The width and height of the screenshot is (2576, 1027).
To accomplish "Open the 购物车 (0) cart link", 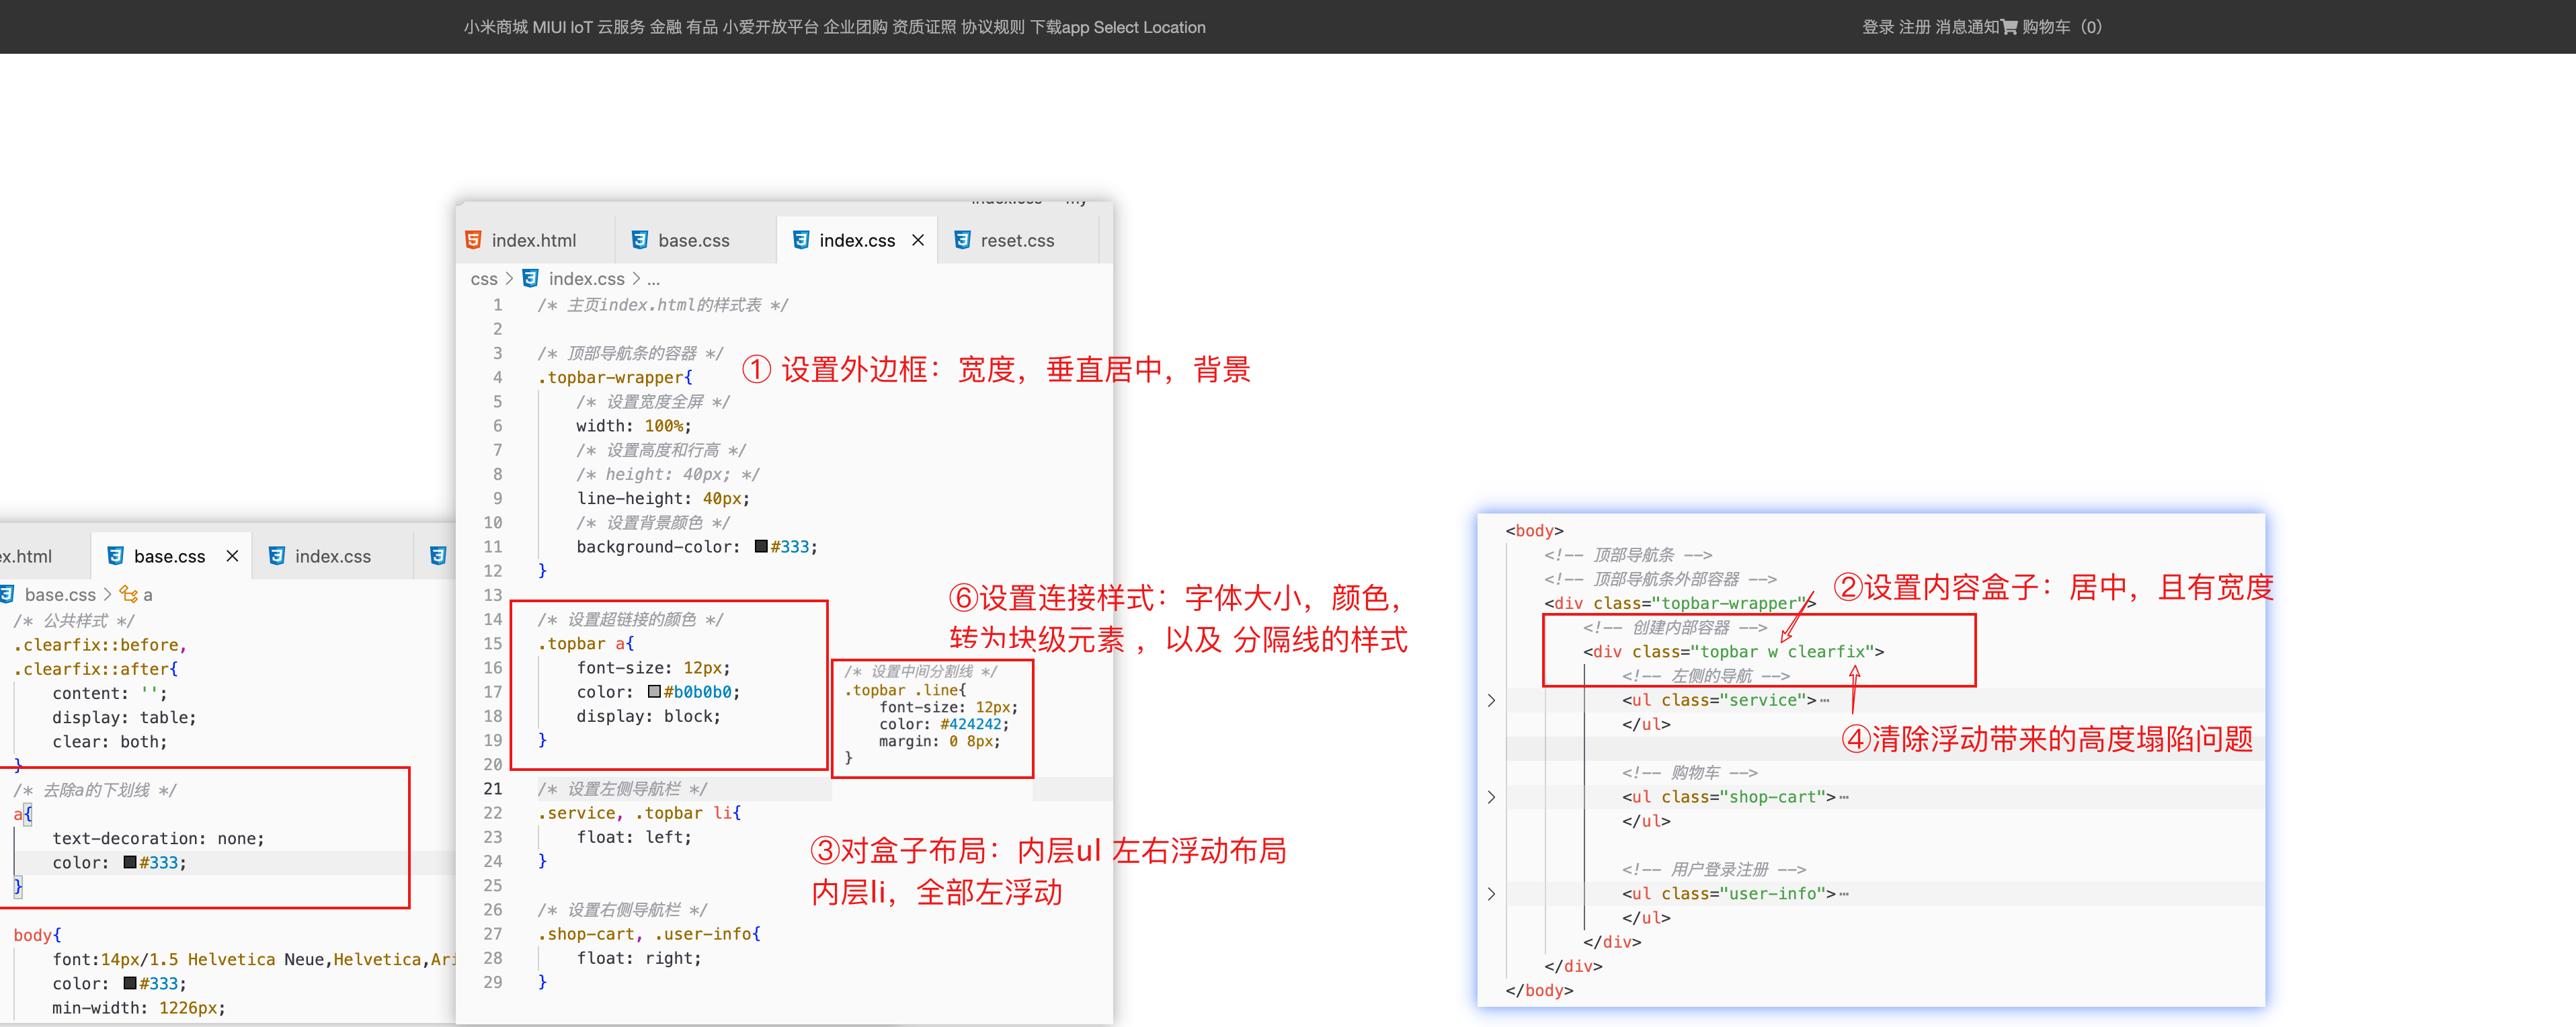I will pos(2062,27).
